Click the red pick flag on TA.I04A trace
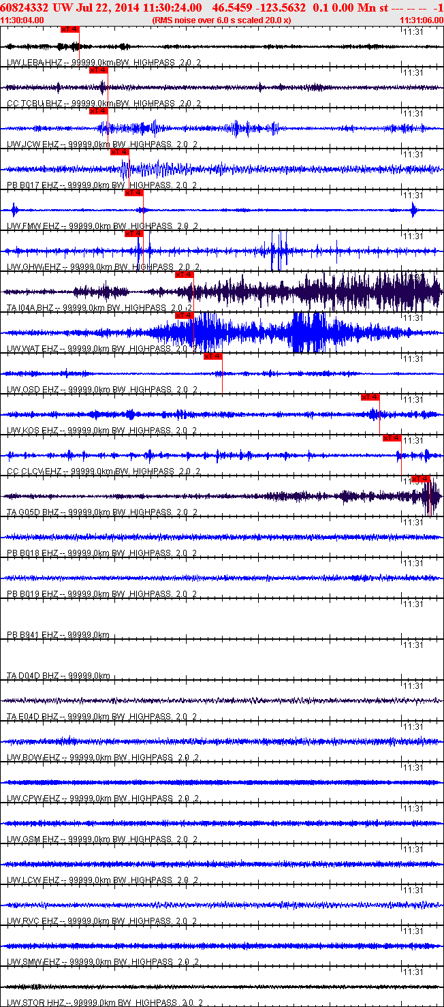The height and width of the screenshot is (1007, 444). pyautogui.click(x=185, y=275)
